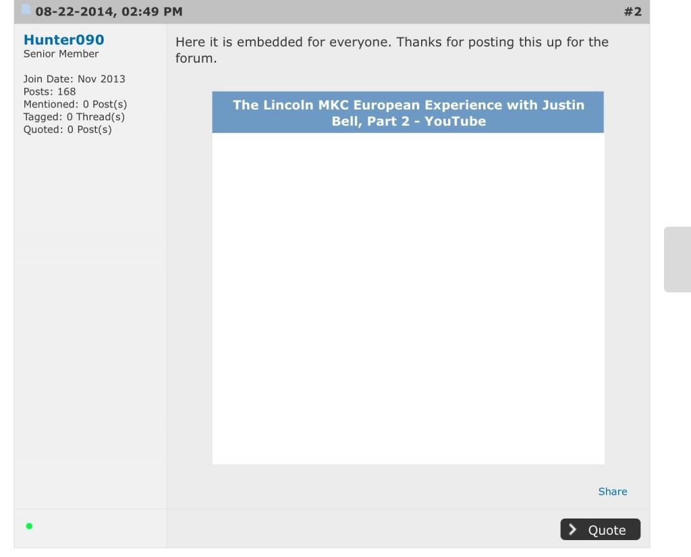Screen dimensions: 691x557
Task: Open Hunter090 user profile link
Action: (64, 40)
